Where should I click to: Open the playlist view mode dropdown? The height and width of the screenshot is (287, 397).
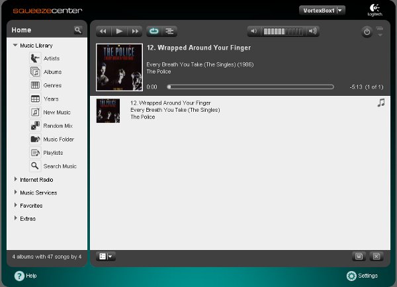click(x=106, y=257)
